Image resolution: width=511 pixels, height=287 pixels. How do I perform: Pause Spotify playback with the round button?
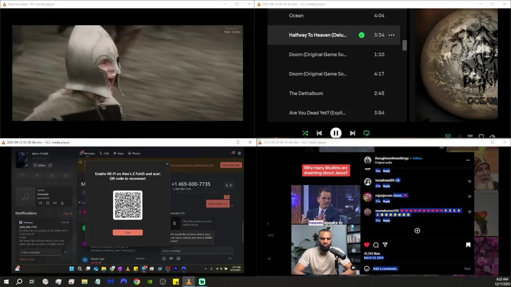336,133
